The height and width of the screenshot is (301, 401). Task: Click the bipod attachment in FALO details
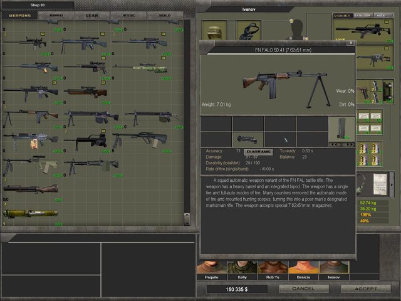click(x=247, y=139)
